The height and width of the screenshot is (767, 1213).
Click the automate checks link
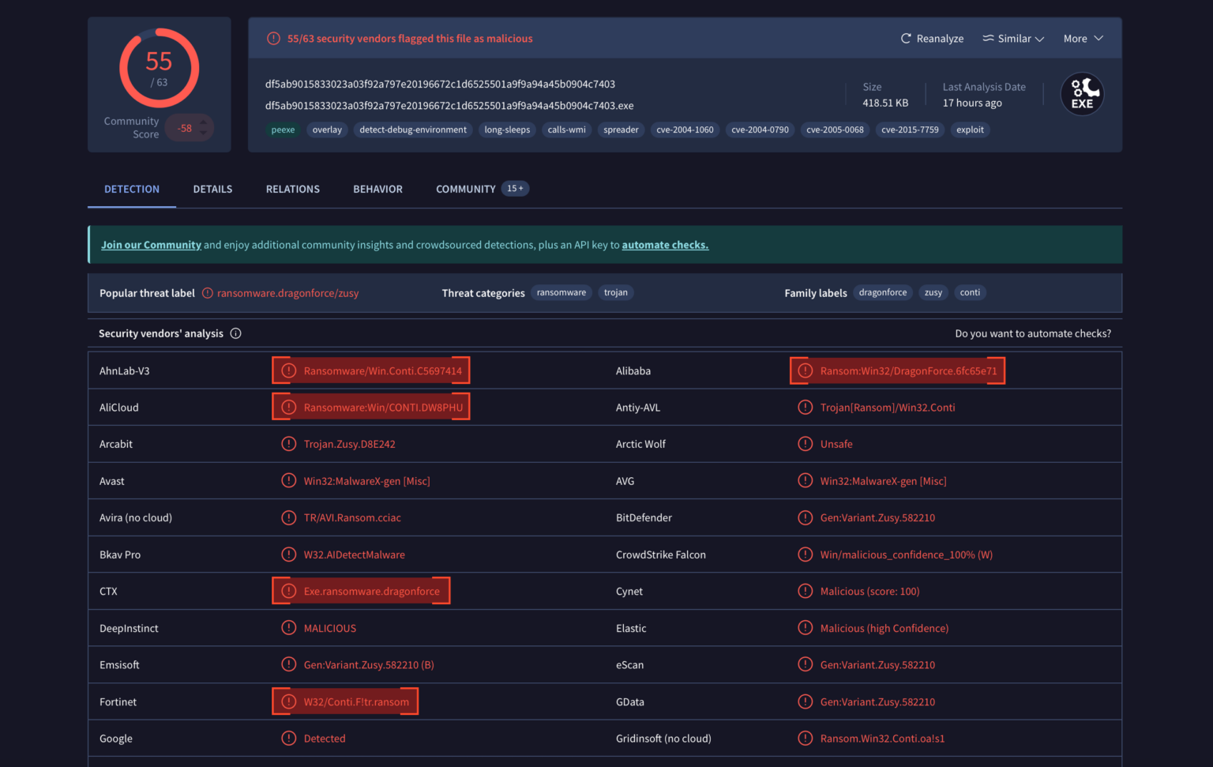click(x=665, y=245)
